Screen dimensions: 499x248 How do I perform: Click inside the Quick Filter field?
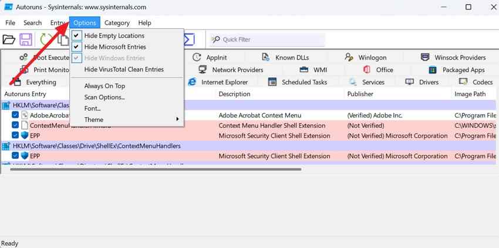pyautogui.click(x=267, y=39)
